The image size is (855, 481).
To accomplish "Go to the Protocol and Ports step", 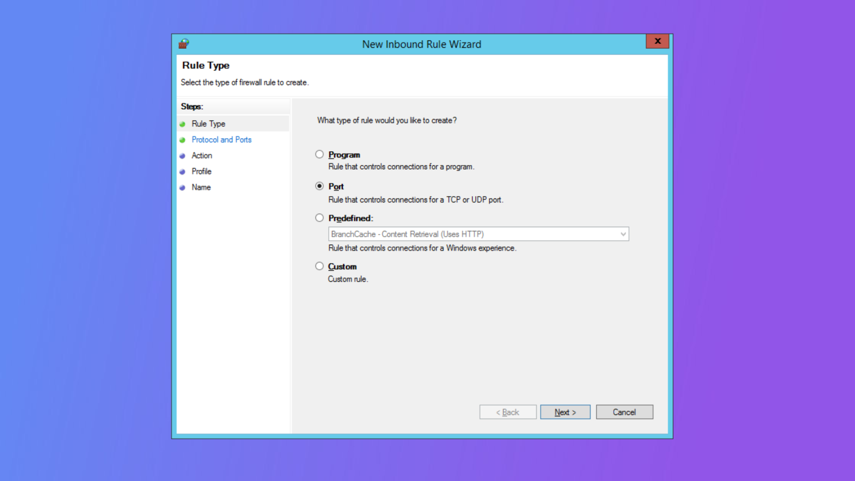I will 222,139.
